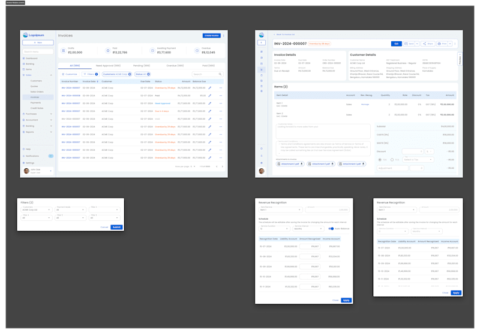This screenshot has height=334, width=480.
Task: Go to previous page of invoices table
Action: point(217,166)
